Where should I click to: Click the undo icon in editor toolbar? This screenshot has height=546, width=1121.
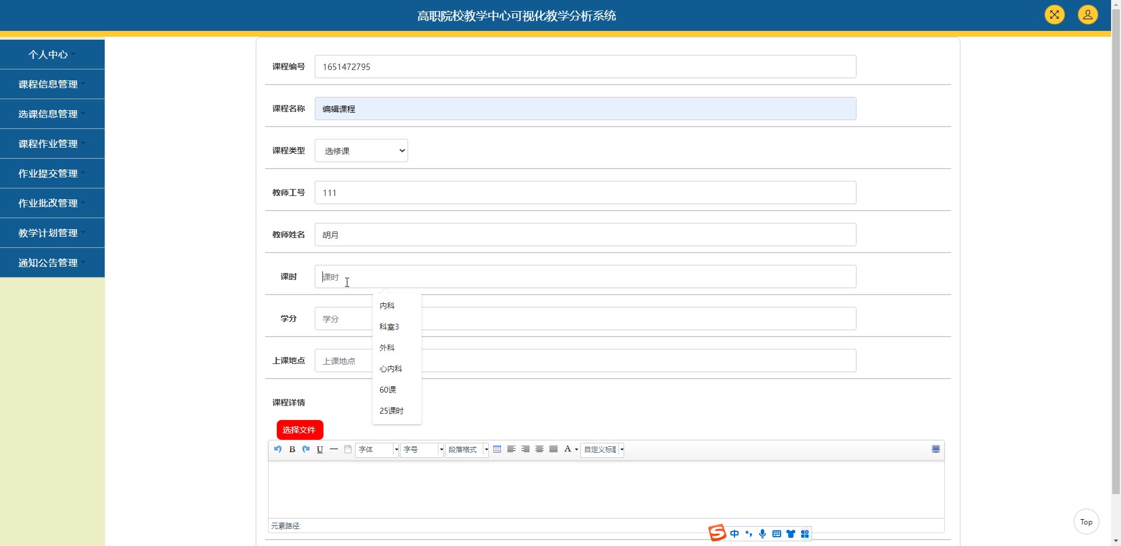[x=278, y=449]
